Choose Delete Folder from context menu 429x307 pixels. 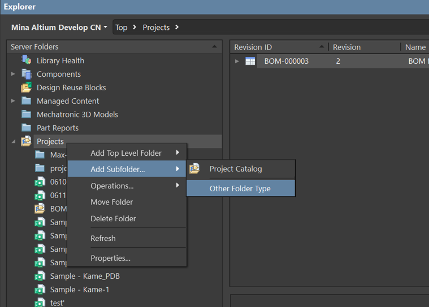pos(127,218)
